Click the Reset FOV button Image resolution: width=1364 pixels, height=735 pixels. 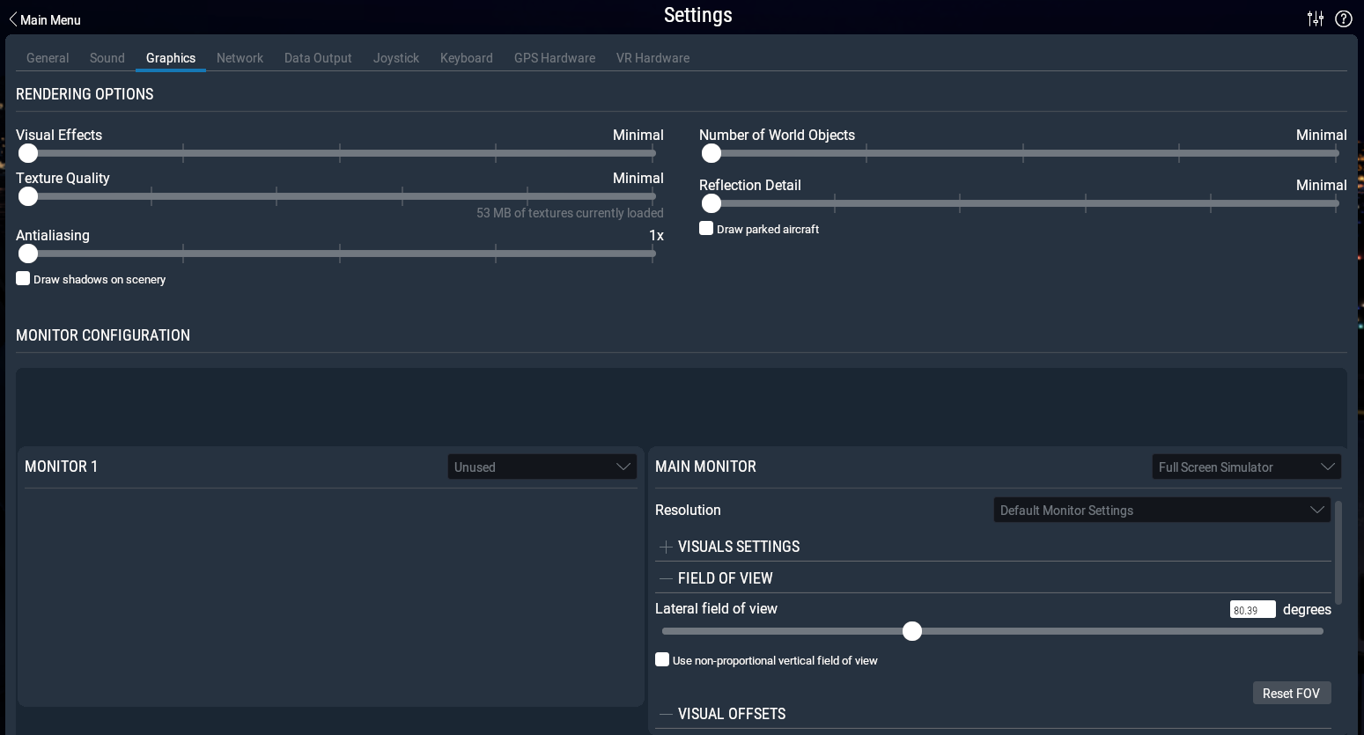pos(1292,693)
